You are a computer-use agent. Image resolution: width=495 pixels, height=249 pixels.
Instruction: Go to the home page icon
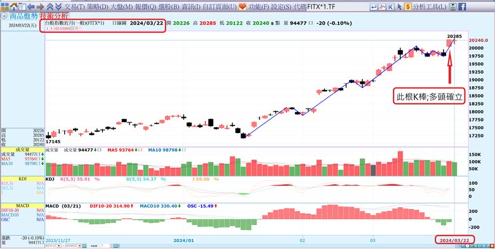13,6
